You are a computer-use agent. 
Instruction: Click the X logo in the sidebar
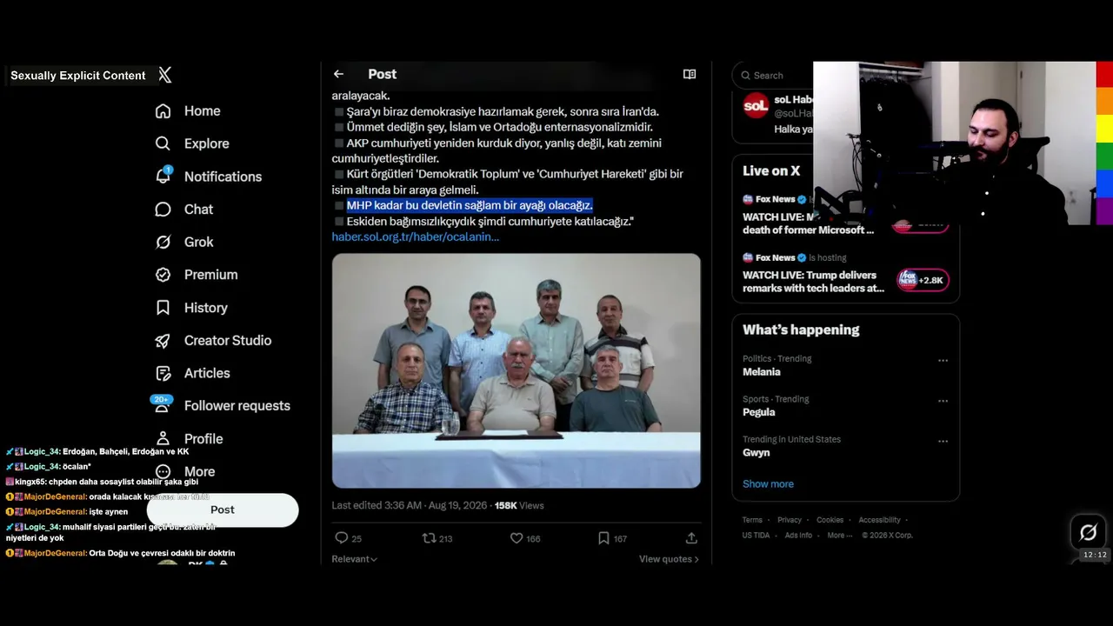coord(165,75)
